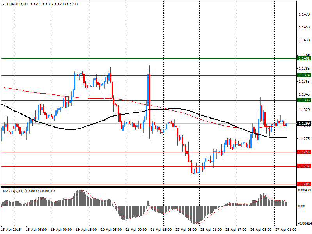Click the 1.1320 price scale value
The image size is (312, 234).
click(x=304, y=110)
